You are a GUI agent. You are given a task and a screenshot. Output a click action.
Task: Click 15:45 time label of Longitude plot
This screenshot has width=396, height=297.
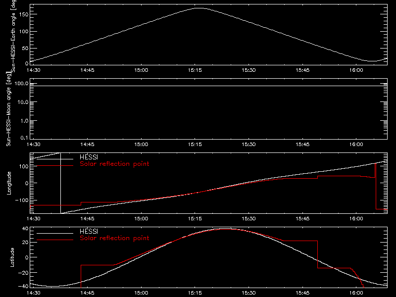pyautogui.click(x=302, y=219)
